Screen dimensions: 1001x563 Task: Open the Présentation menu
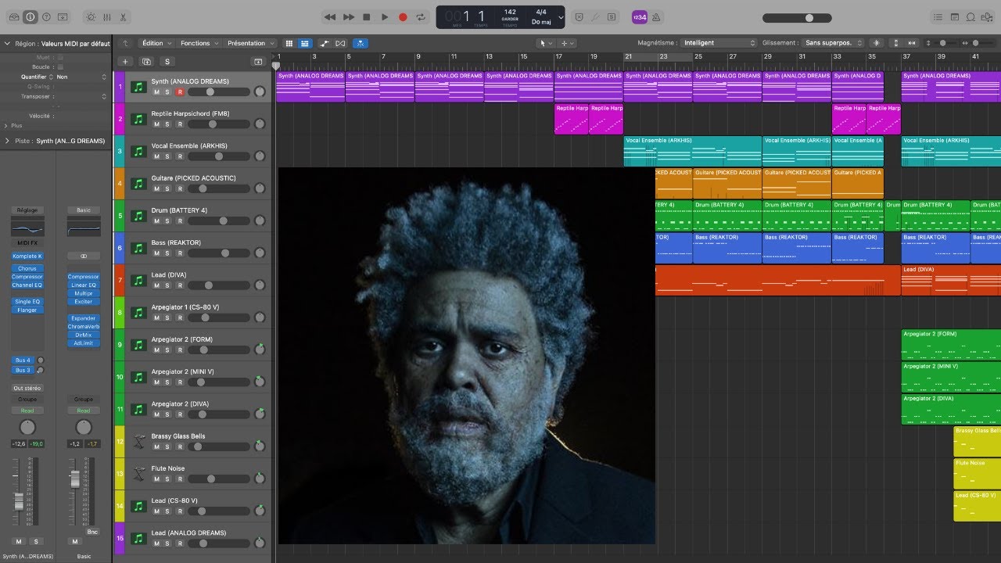click(x=250, y=43)
